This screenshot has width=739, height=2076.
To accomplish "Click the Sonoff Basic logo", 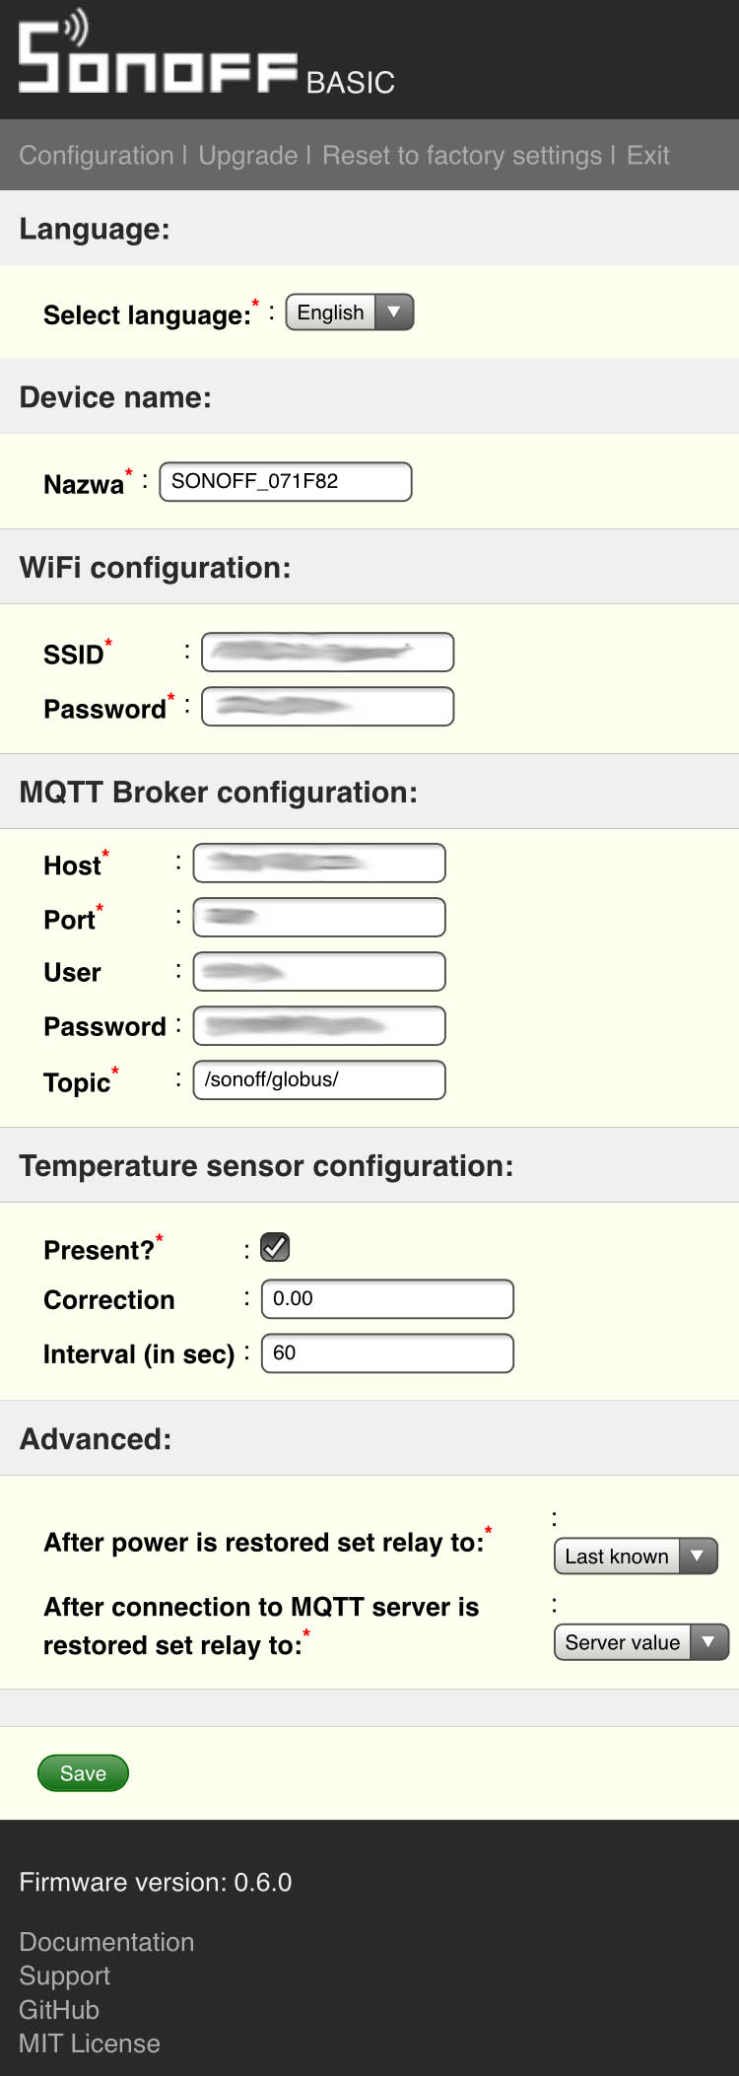I will (x=207, y=53).
